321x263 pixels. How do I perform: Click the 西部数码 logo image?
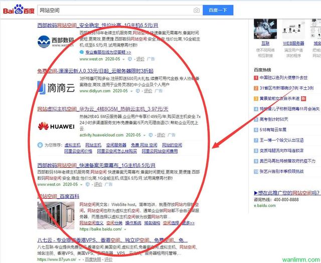point(56,42)
